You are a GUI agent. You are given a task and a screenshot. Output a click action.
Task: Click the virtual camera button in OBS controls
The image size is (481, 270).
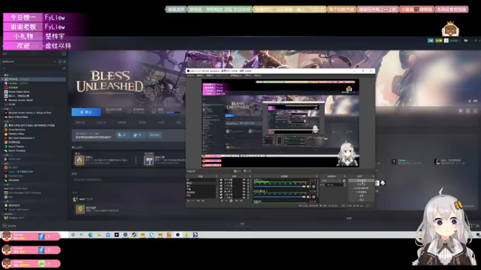pyautogui.click(x=361, y=188)
